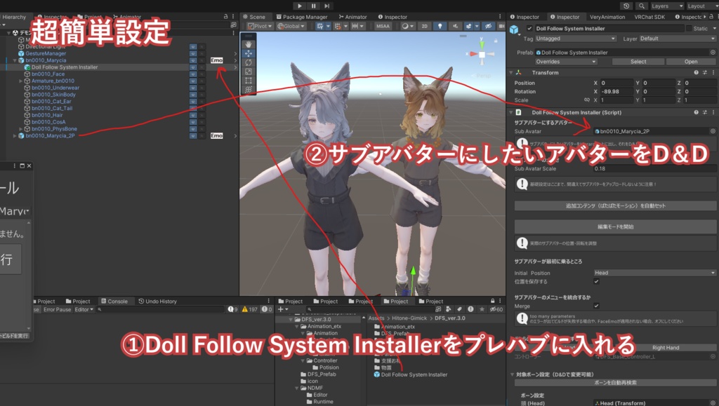Open the Initial Position Head dropdown
Image resolution: width=719 pixels, height=406 pixels.
[655, 273]
